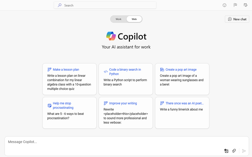The width and height of the screenshot is (252, 157).
Task: Click text 'Write a funny limerick about me'
Action: point(181,109)
